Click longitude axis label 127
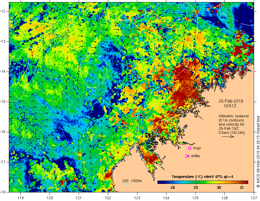 pos(254,198)
